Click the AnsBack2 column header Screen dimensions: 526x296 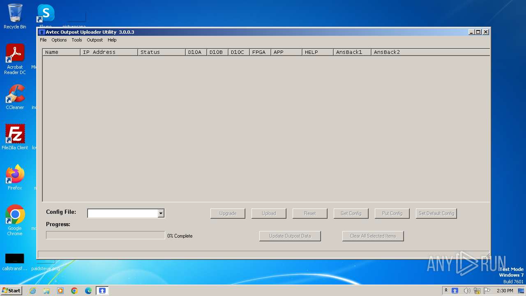(430, 52)
